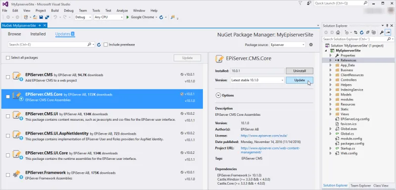Image resolution: width=396 pixels, height=190 pixels.
Task: Click the Undo toolbar icon
Action: click(x=55, y=17)
